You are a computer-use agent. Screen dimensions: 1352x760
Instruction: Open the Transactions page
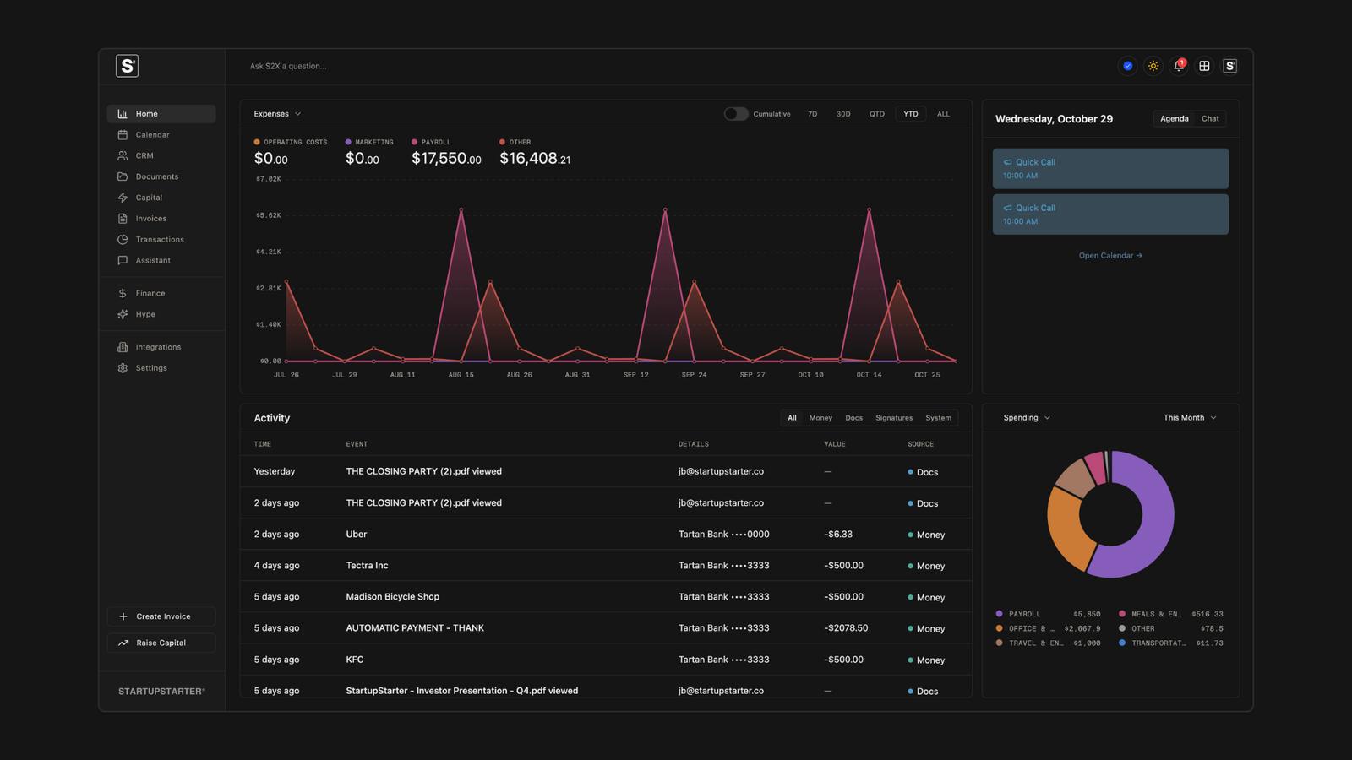point(161,240)
